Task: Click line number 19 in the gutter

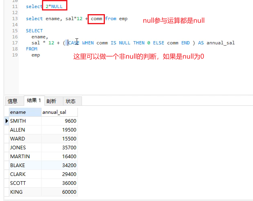Action: (x=15, y=55)
